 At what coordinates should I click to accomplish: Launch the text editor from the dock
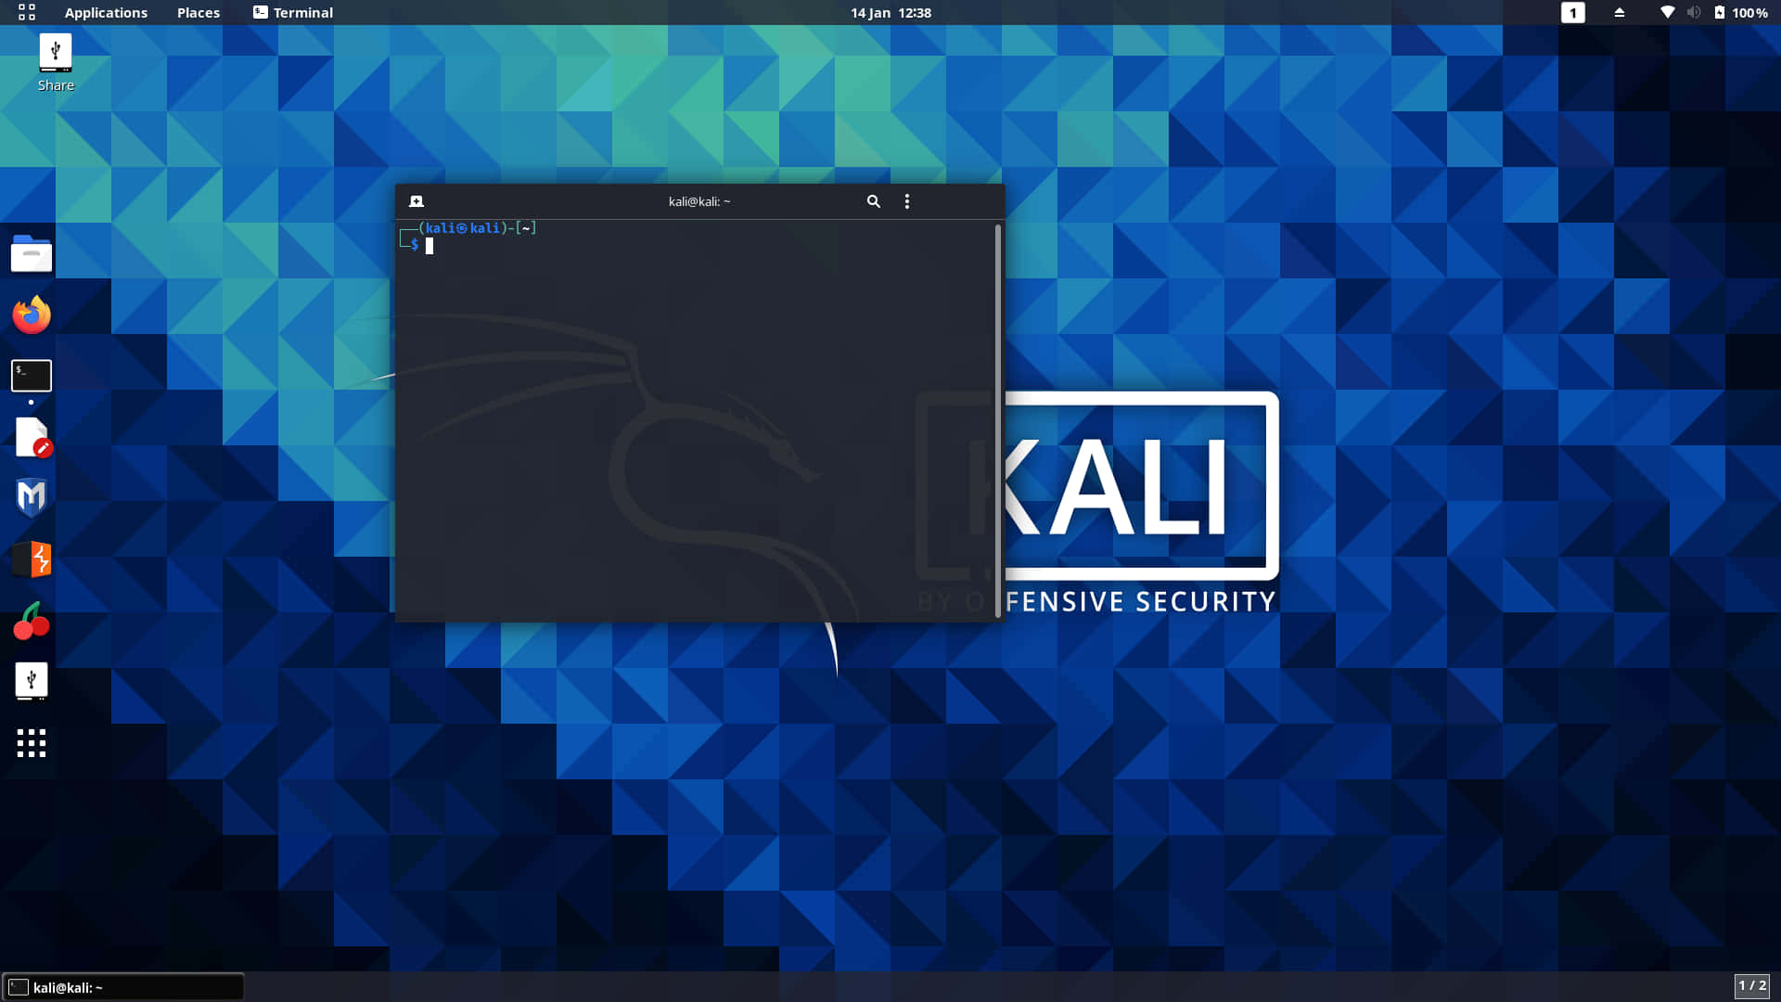point(31,436)
